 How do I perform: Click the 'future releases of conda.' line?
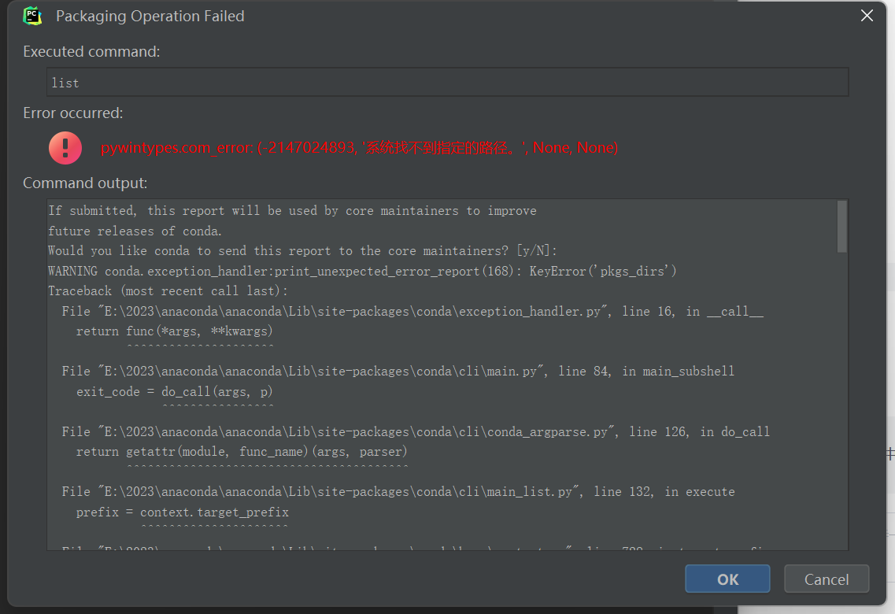pyautogui.click(x=135, y=231)
